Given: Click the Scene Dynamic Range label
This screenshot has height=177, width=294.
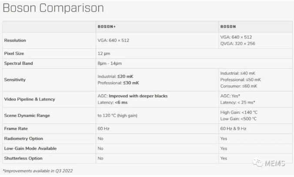Looking at the screenshot, I should click(27, 116).
